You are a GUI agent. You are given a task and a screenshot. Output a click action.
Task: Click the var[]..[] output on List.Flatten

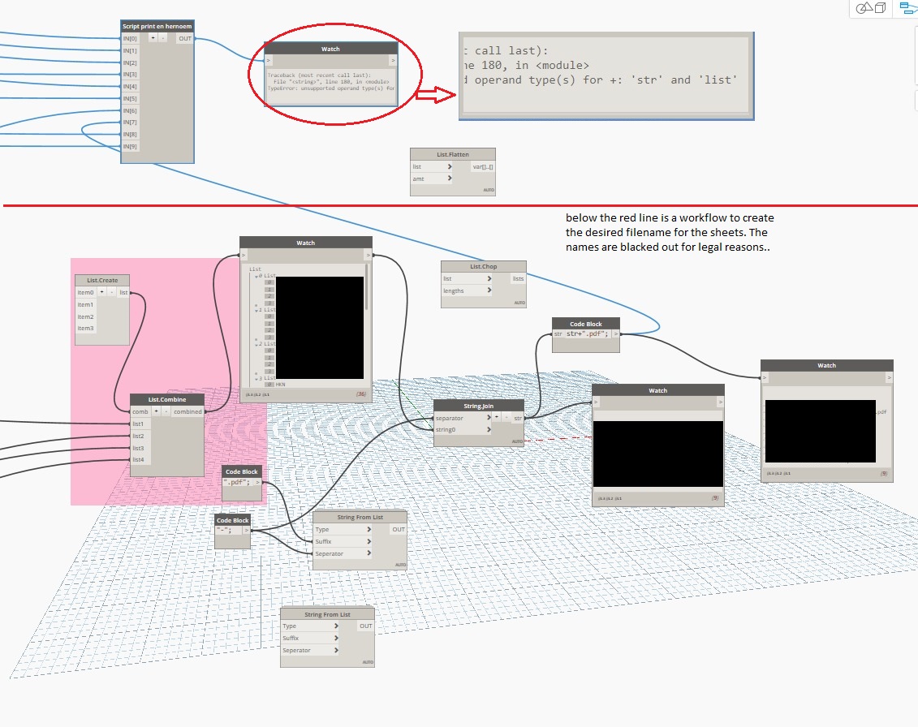tap(483, 167)
